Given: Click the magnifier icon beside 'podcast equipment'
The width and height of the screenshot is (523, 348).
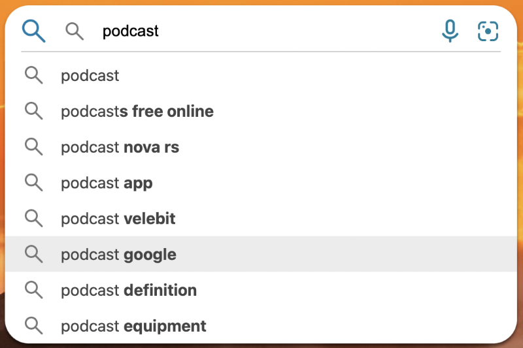Looking at the screenshot, I should (34, 325).
